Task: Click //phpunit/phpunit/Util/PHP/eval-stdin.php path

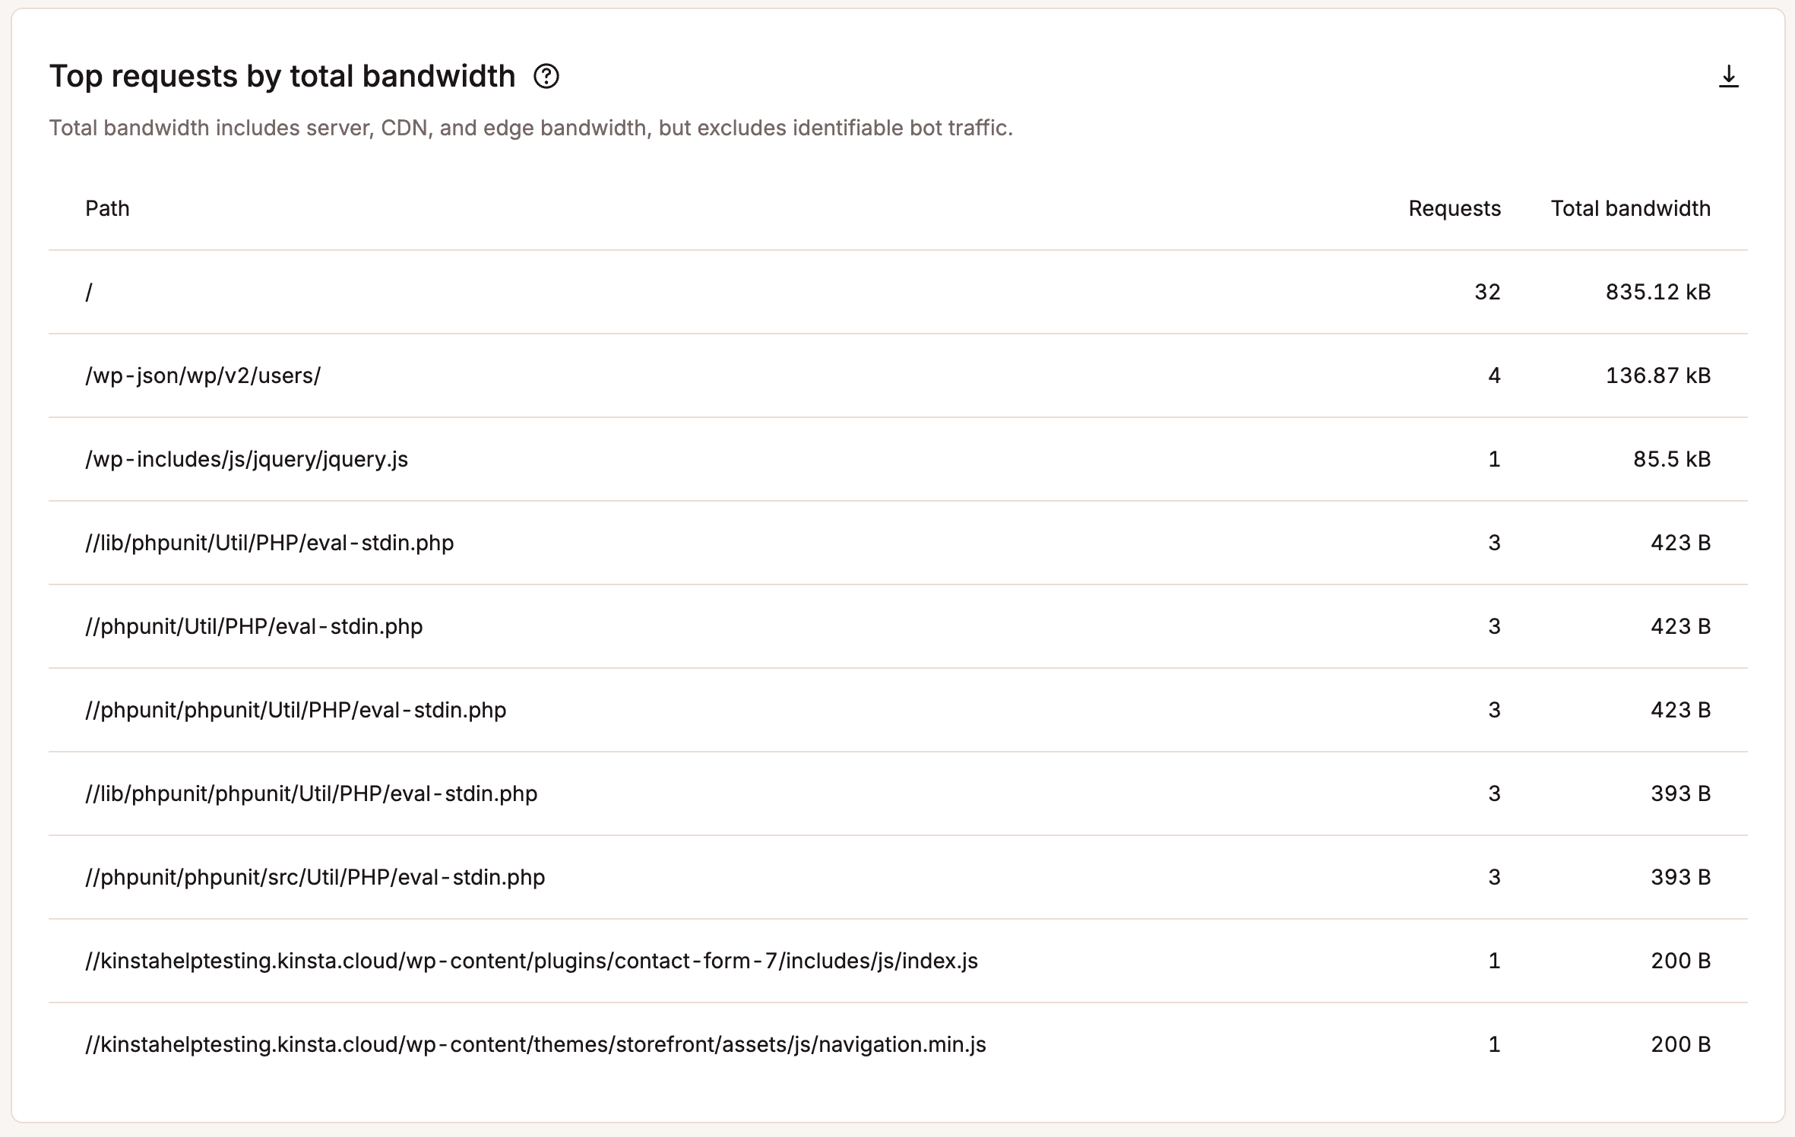Action: coord(296,710)
